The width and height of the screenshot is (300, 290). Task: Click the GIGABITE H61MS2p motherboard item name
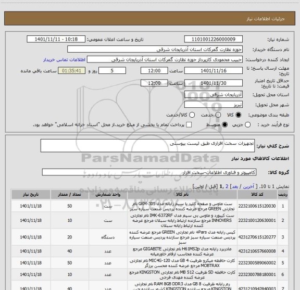point(182,251)
